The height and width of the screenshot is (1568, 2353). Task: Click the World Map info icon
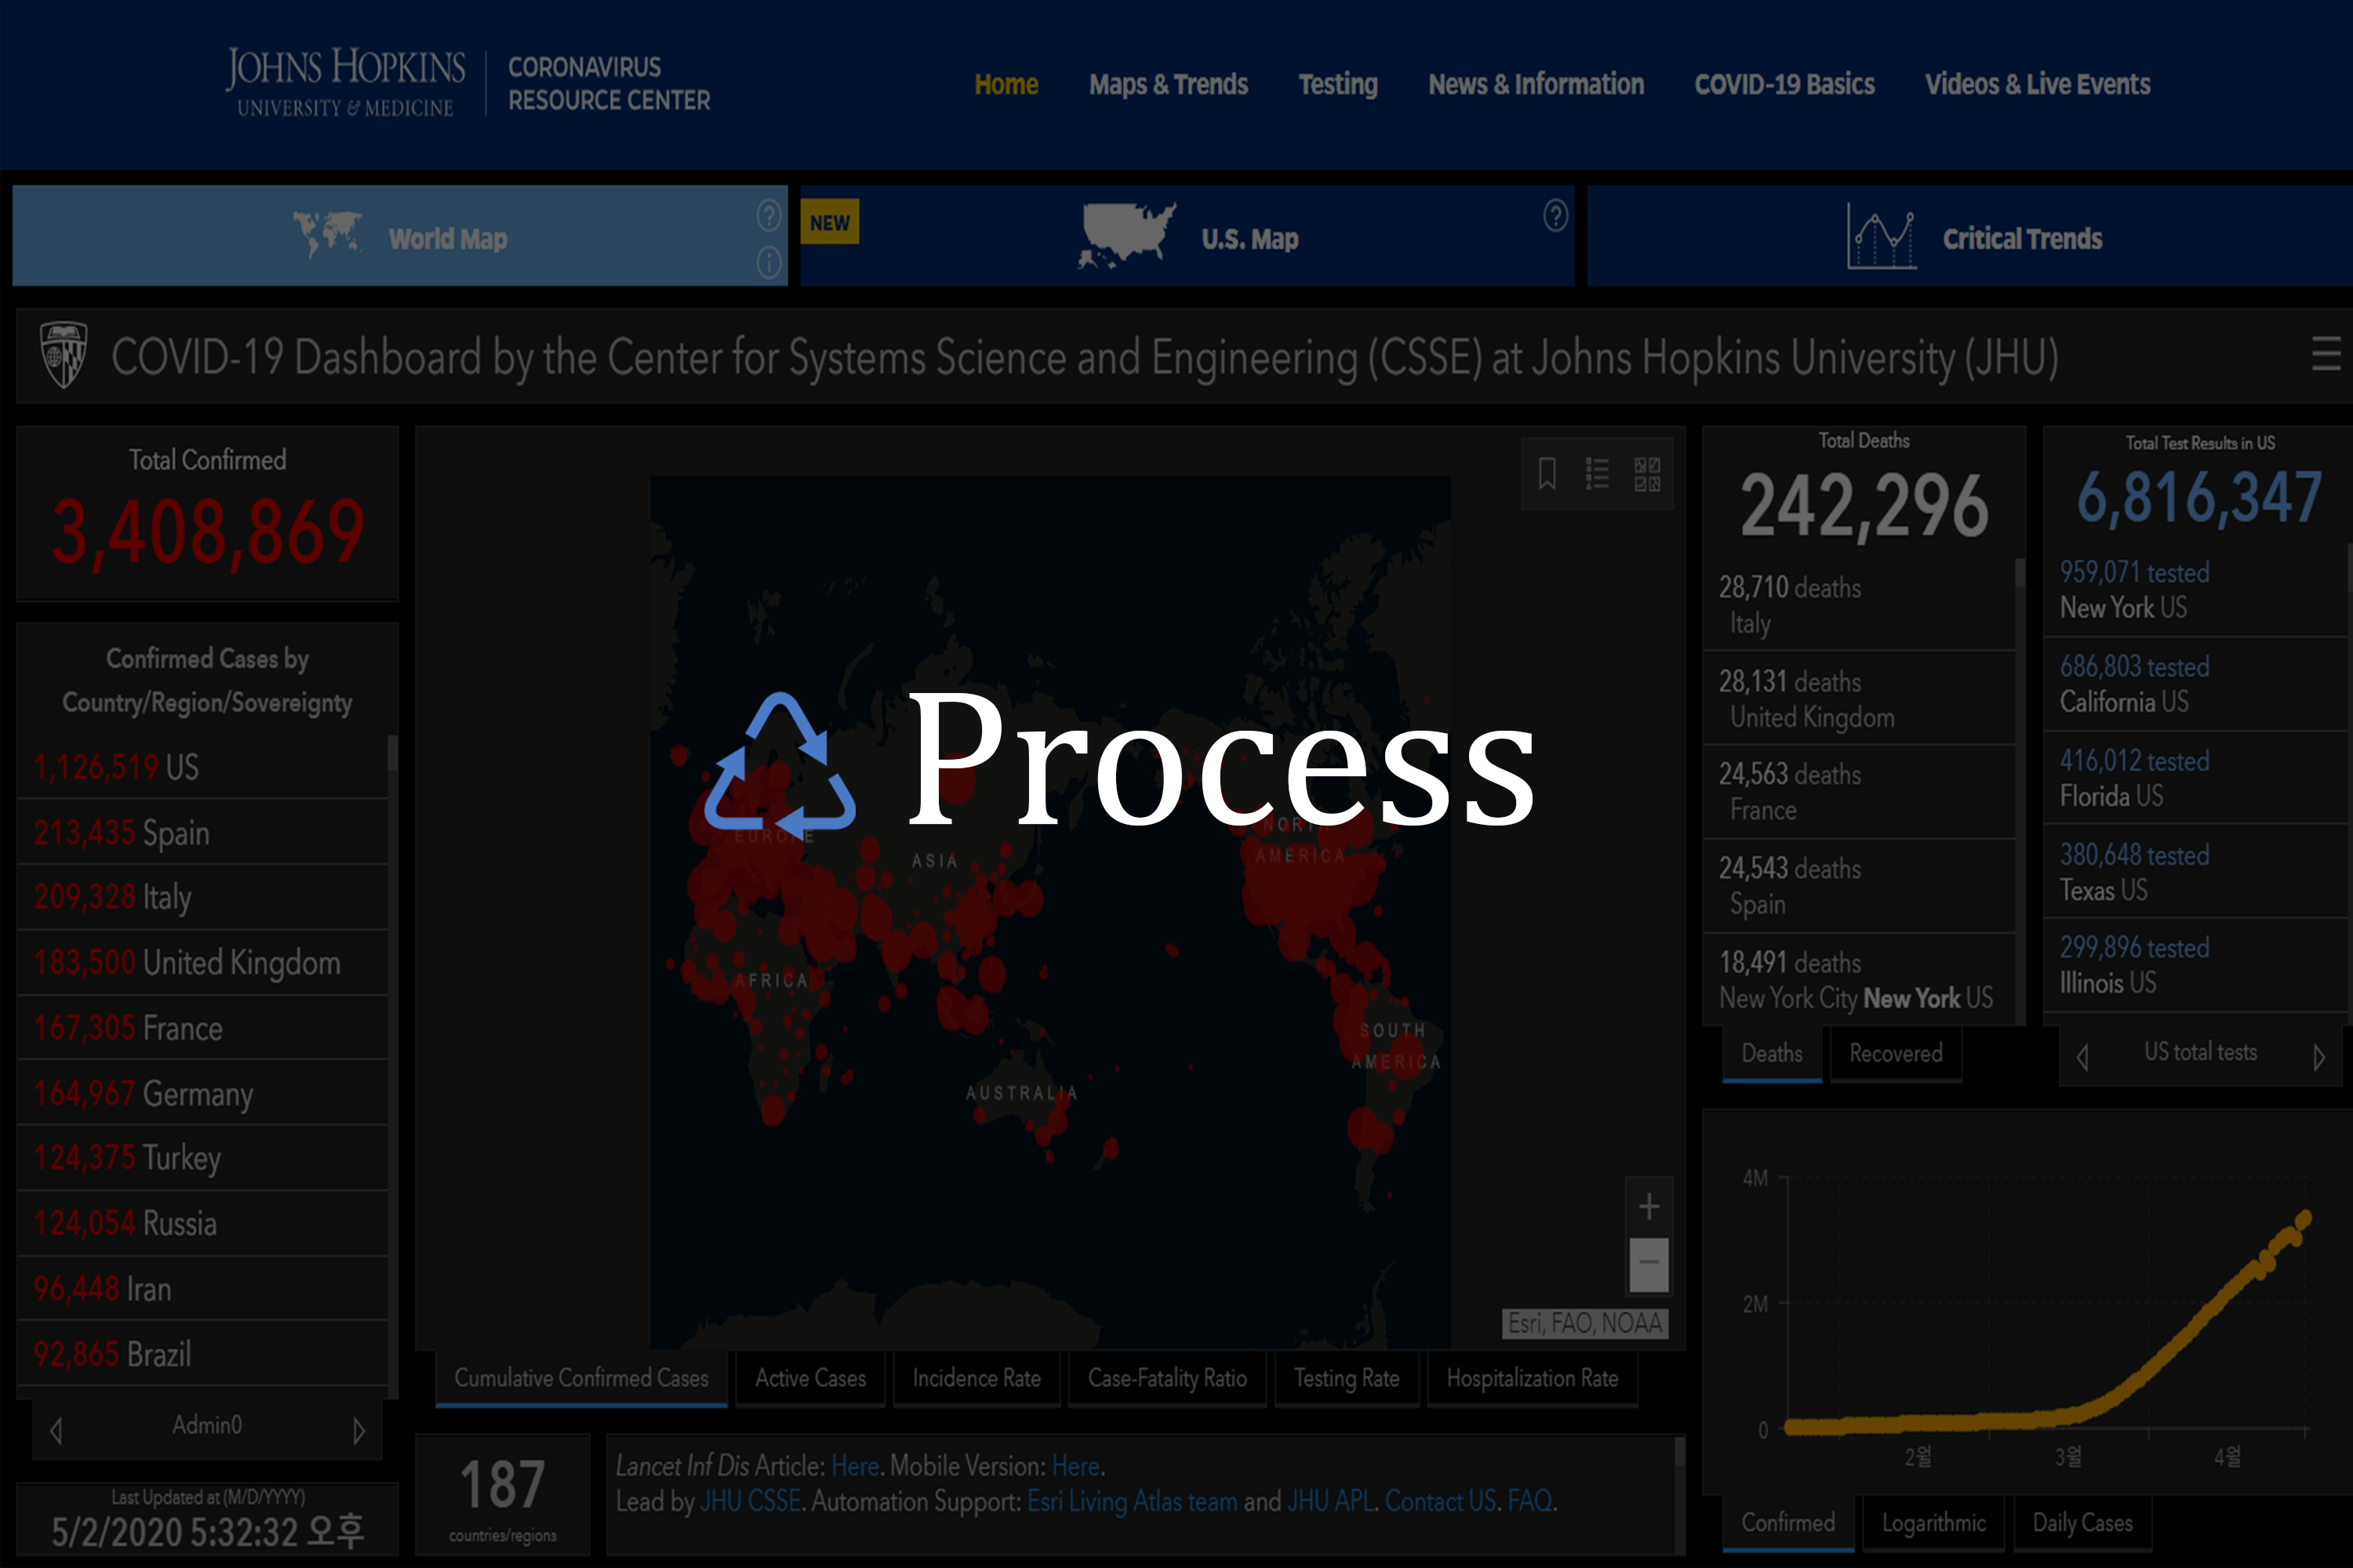769,263
